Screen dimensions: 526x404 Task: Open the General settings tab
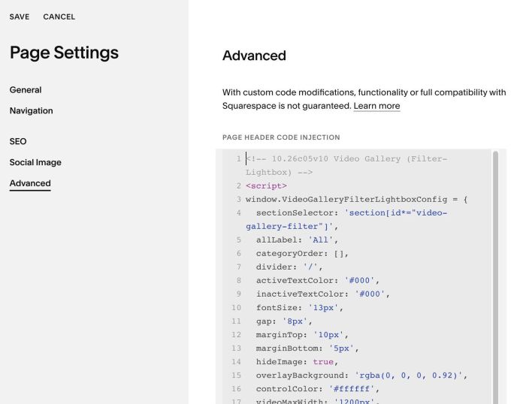[26, 90]
